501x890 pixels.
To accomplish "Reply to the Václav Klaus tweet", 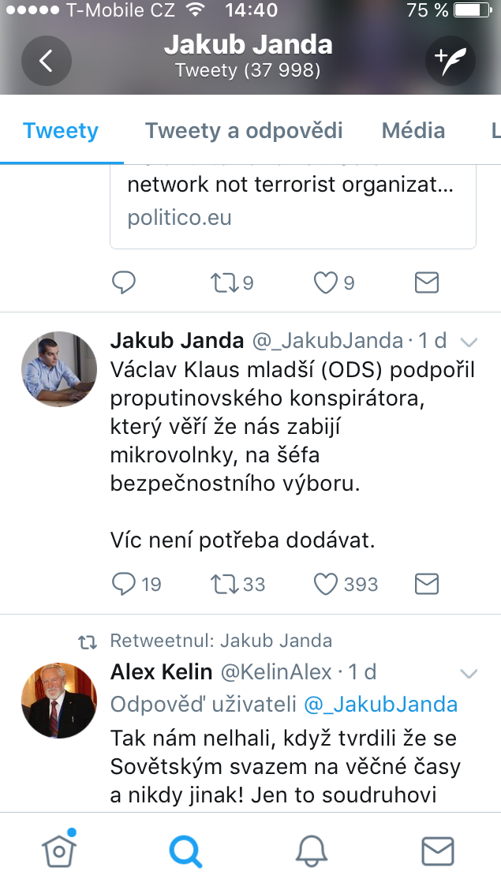I will [125, 584].
